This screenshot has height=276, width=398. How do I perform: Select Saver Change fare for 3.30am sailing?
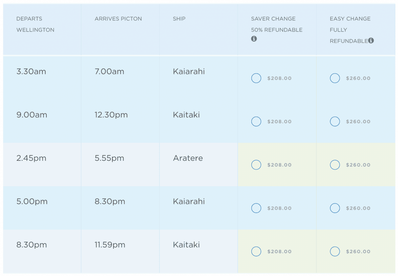(256, 78)
